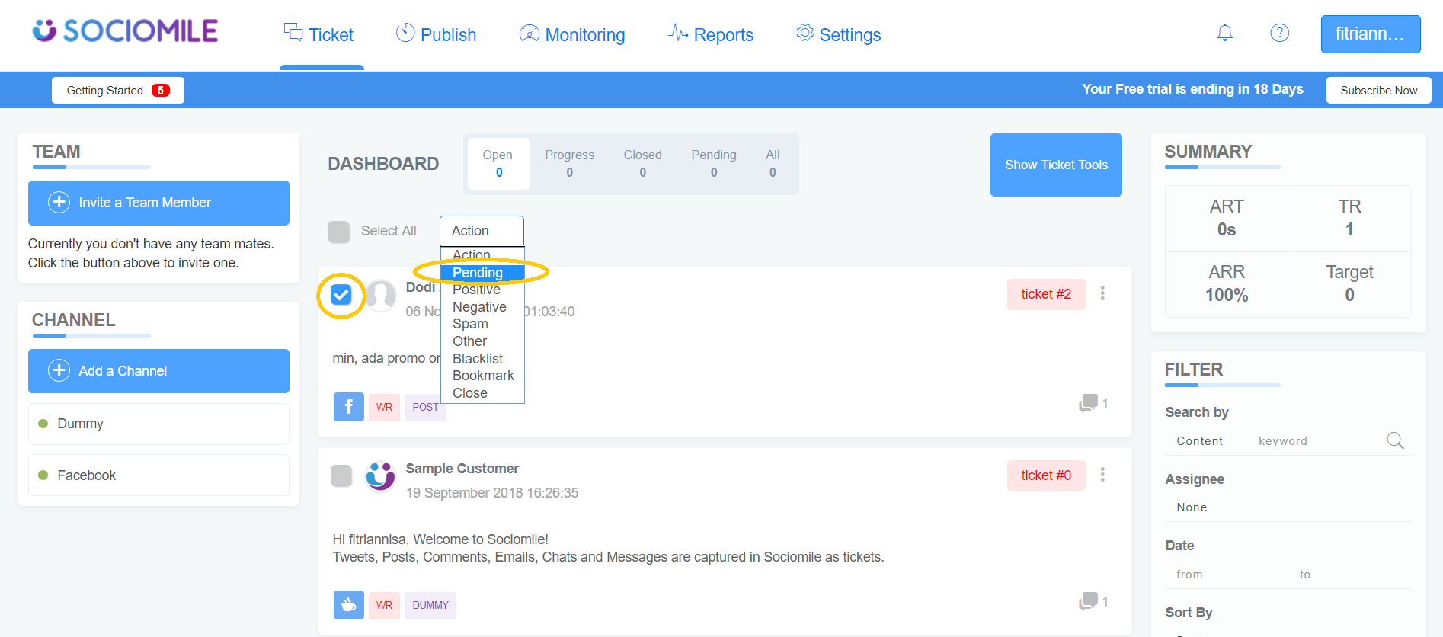
Task: Click the Getting Started button
Action: pyautogui.click(x=118, y=90)
